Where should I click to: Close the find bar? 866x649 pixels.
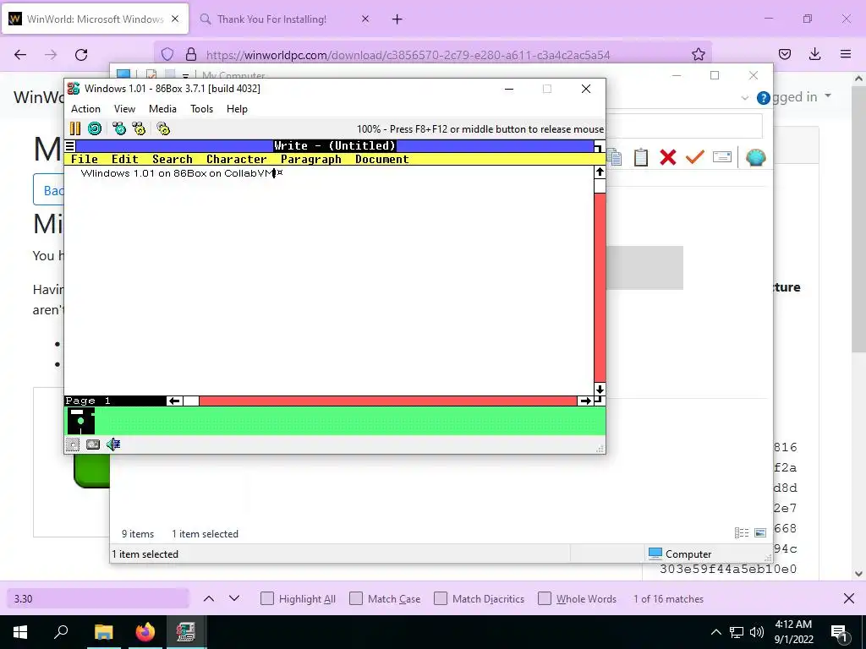[x=849, y=599]
